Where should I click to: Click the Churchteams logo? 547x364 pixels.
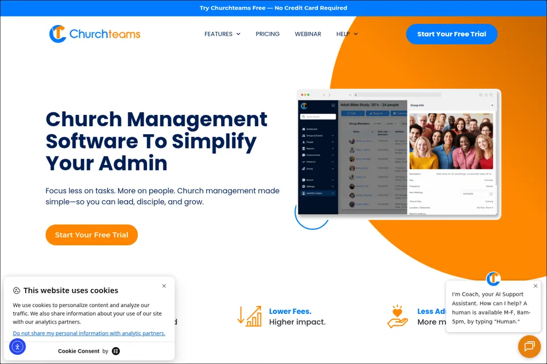95,34
